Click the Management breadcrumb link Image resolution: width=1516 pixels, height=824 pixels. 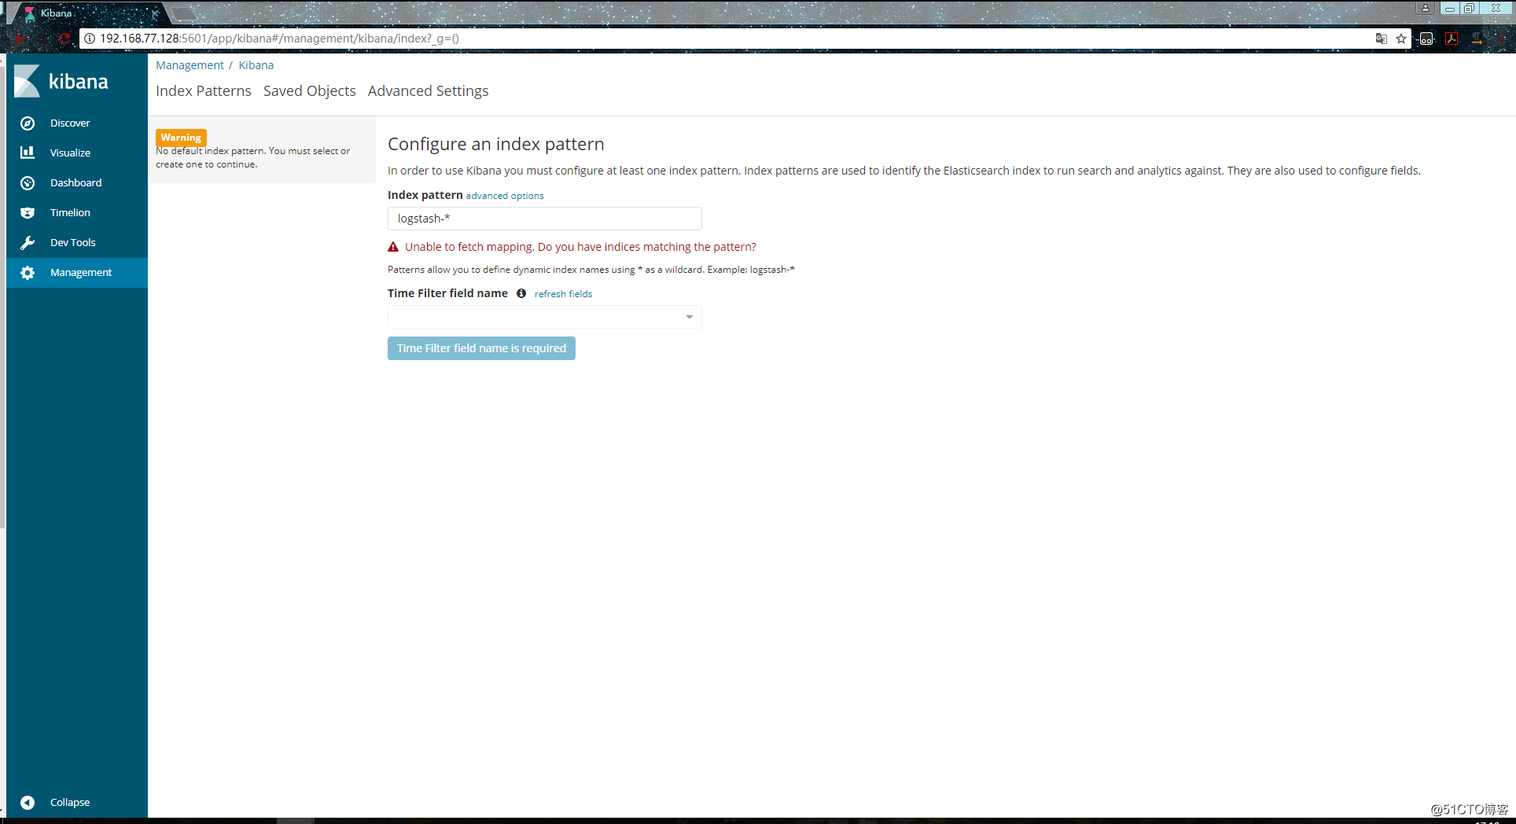point(189,65)
